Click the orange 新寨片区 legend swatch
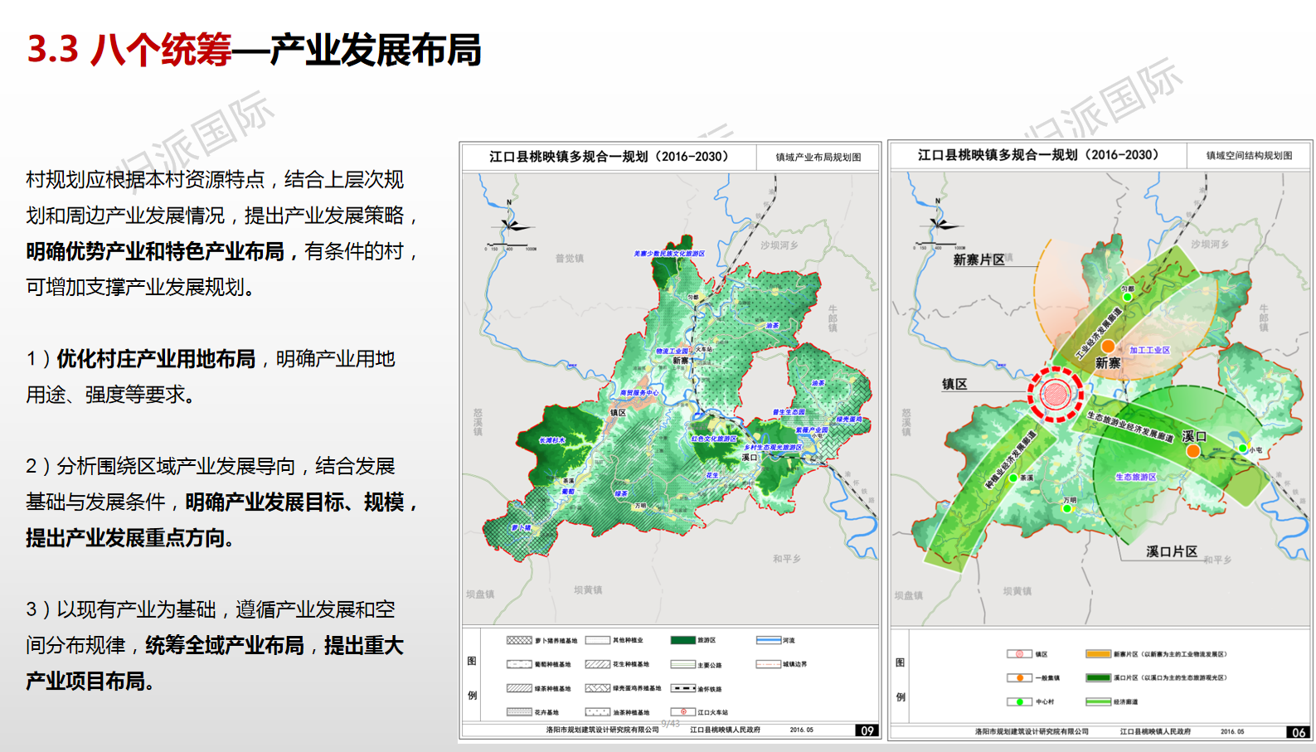Viewport: 1316px width, 752px height. click(x=1098, y=654)
